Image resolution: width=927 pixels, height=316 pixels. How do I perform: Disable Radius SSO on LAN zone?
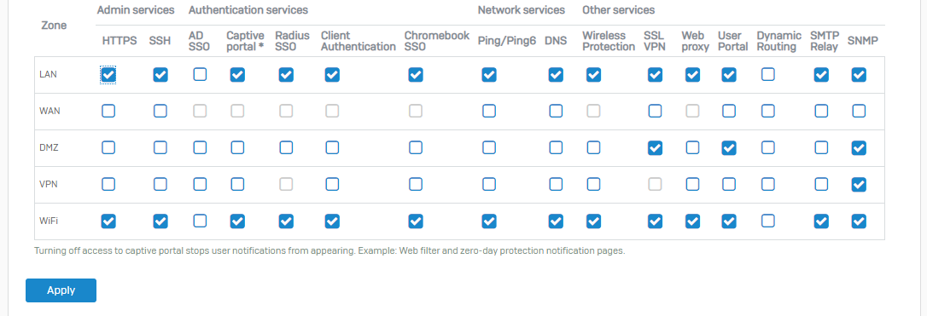(286, 75)
